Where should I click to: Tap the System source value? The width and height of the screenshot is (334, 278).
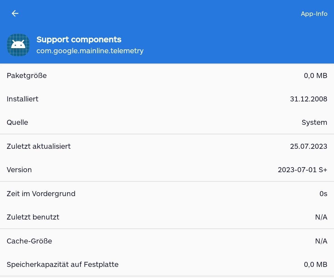314,122
